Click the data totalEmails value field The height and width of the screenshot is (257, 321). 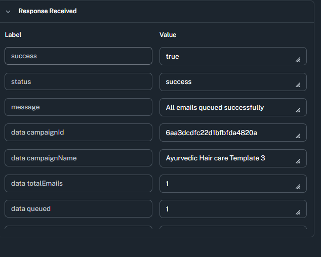[233, 184]
